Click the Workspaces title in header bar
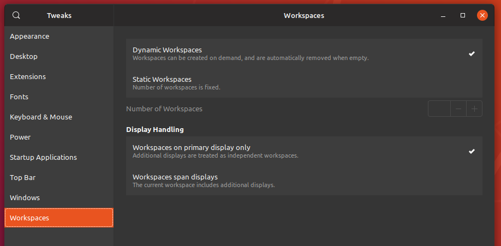 tap(304, 15)
